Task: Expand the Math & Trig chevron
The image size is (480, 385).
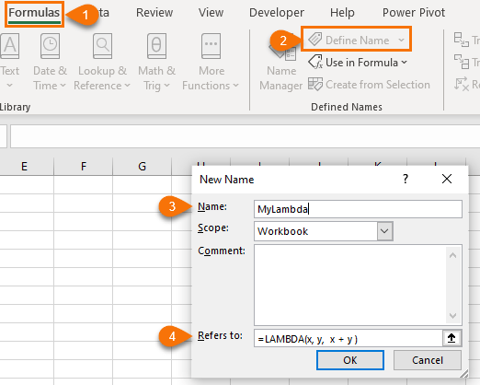Action: [x=166, y=86]
